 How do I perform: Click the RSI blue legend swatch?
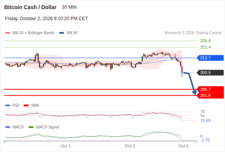coord(8,106)
